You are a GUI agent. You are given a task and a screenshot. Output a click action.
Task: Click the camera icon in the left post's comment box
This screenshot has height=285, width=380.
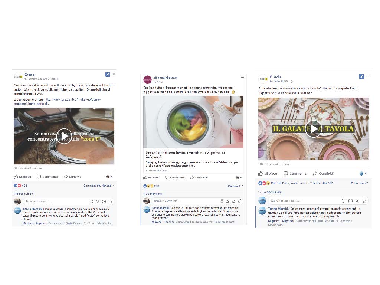click(98, 202)
